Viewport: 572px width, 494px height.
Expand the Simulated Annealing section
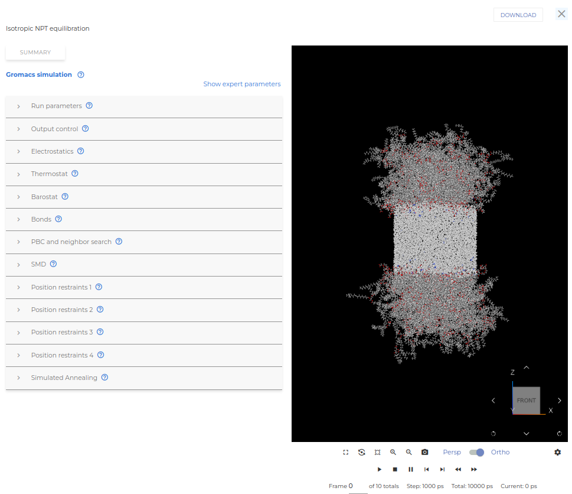64,378
